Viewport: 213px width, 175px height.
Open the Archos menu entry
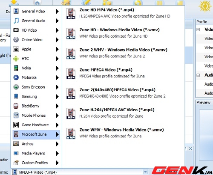coord(36,144)
